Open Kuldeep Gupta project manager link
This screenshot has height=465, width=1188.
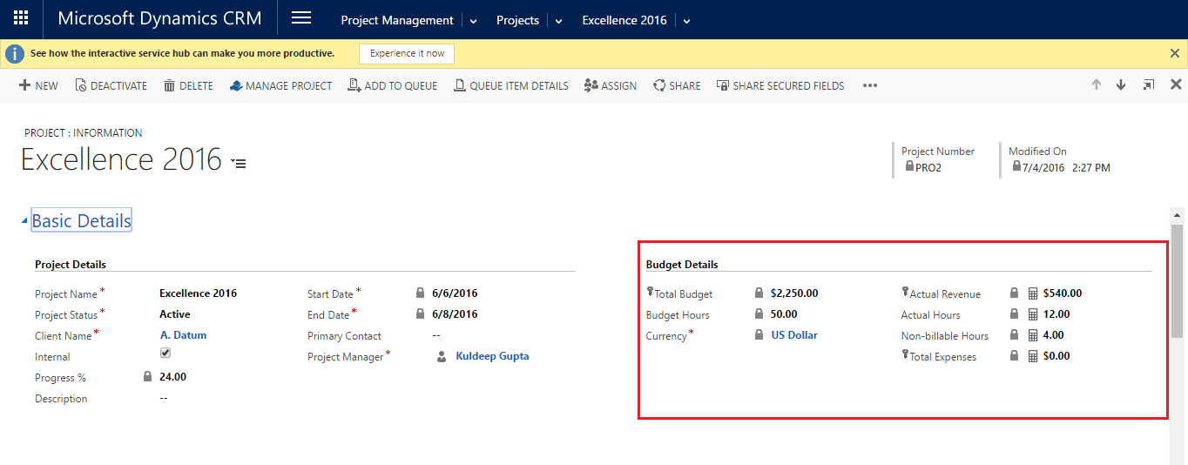pyautogui.click(x=492, y=356)
